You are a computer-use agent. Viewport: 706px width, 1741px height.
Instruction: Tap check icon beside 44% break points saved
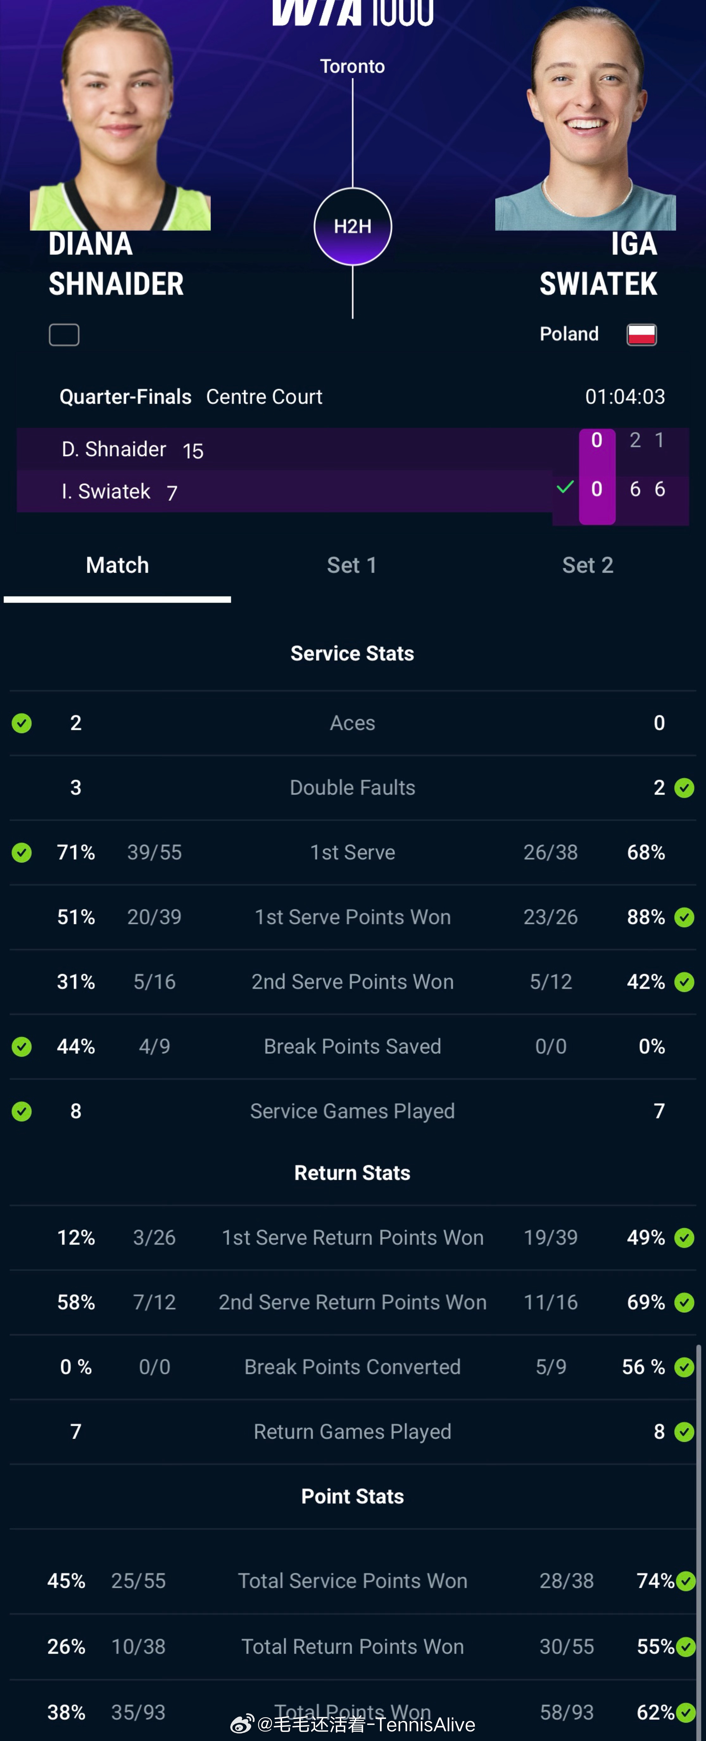pyautogui.click(x=22, y=1047)
